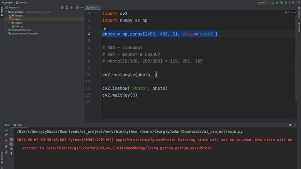Select main.py in the project tree
The height and width of the screenshot is (169, 301).
(x=17, y=26)
